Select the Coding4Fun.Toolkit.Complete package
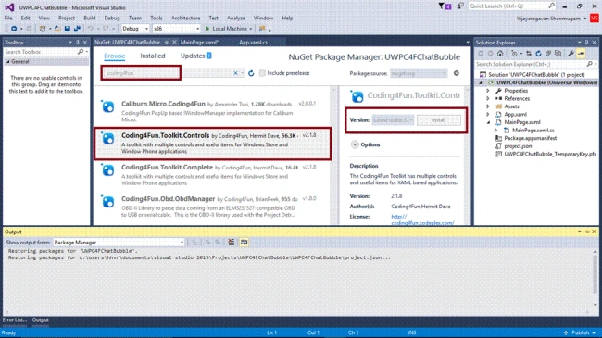Image resolution: width=602 pixels, height=338 pixels. (212, 175)
